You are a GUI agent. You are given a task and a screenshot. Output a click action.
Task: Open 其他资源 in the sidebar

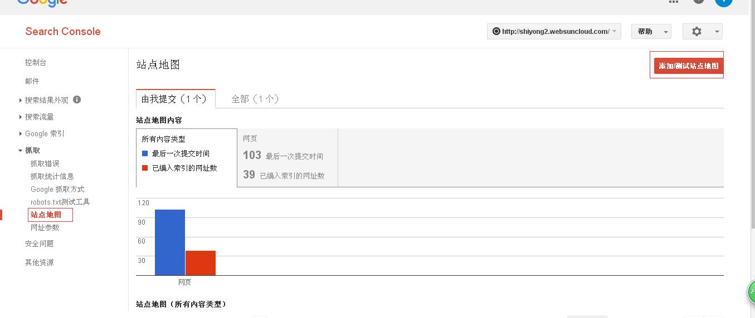[40, 262]
